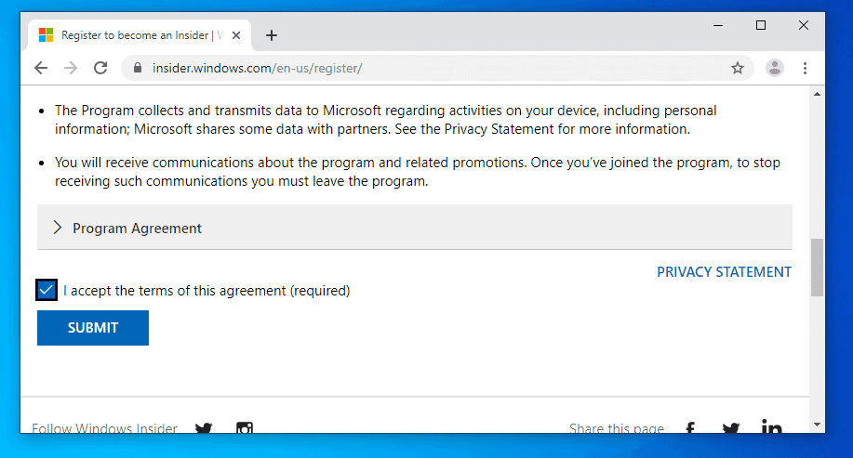853x458 pixels.
Task: Uncheck I accept the terms checkbox
Action: (47, 290)
